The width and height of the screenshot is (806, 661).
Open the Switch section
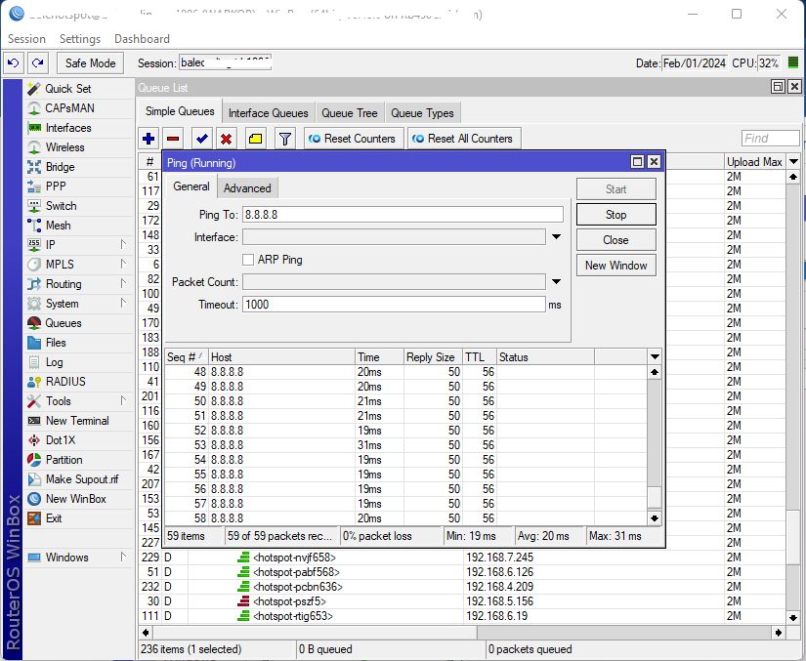(62, 206)
